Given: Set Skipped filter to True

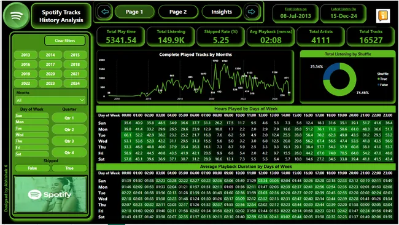Looking at the screenshot, I should pyautogui.click(x=69, y=168).
